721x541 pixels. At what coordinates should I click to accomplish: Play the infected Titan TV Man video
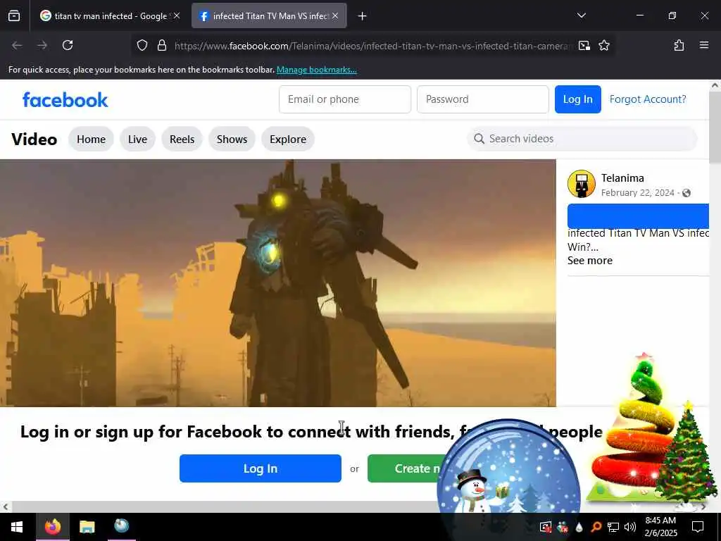[x=277, y=283]
